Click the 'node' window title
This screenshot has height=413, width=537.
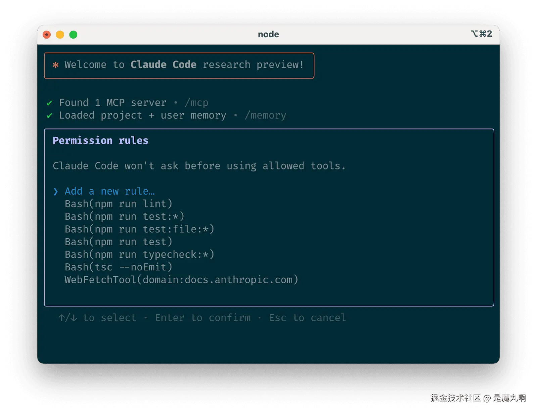268,34
